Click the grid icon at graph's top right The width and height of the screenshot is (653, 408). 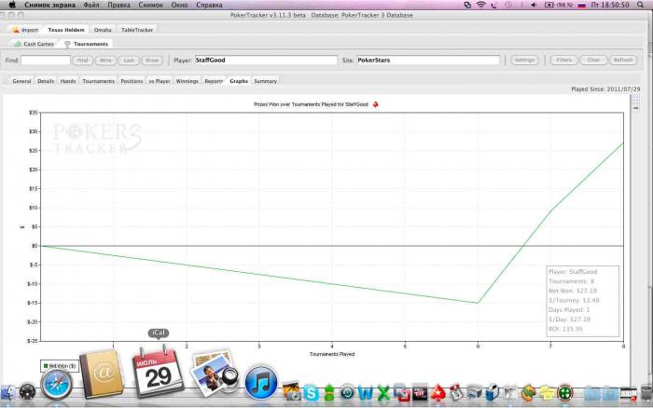point(635,99)
